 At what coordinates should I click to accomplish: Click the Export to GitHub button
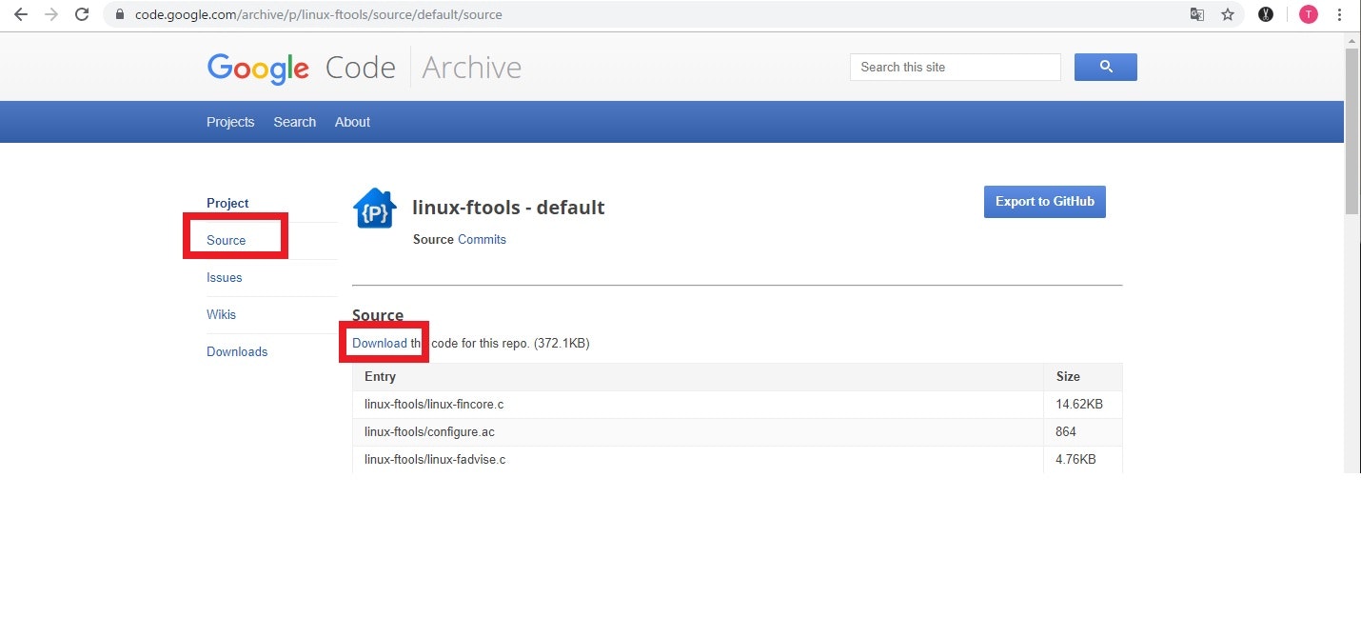point(1044,202)
